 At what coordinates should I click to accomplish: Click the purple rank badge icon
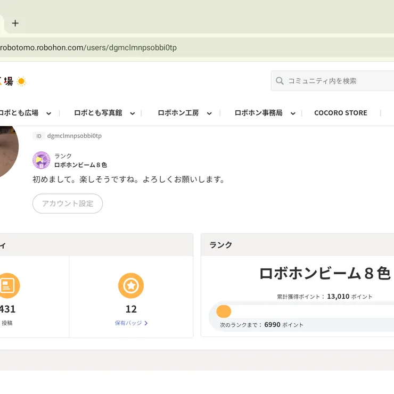click(41, 160)
